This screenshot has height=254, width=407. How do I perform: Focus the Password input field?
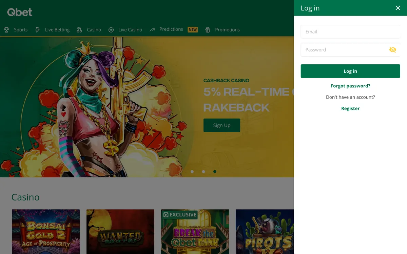point(350,50)
